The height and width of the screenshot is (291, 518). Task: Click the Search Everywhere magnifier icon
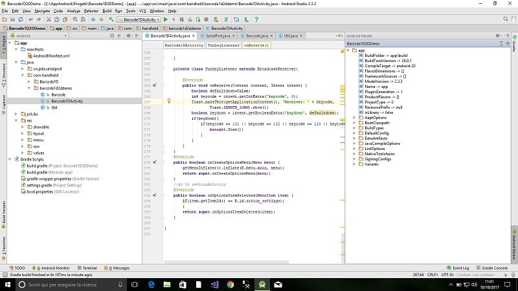(x=506, y=19)
